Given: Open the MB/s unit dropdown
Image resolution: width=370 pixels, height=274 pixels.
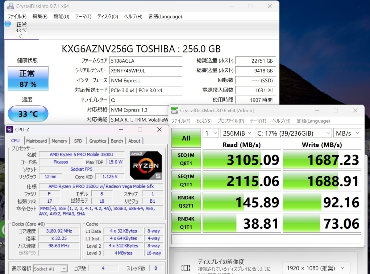Looking at the screenshot, I should (x=347, y=133).
